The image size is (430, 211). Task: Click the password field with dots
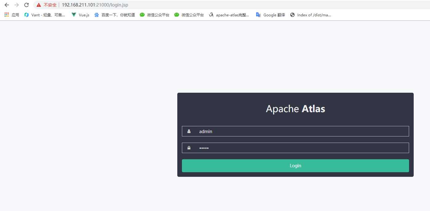coord(295,148)
